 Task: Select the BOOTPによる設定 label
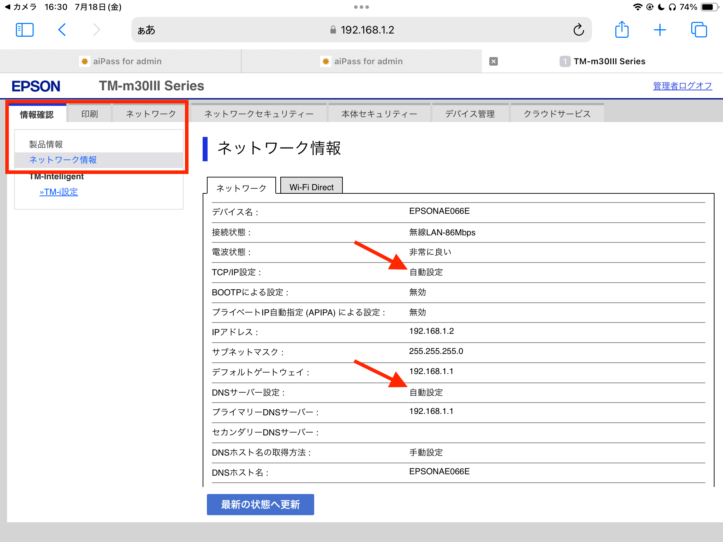250,293
